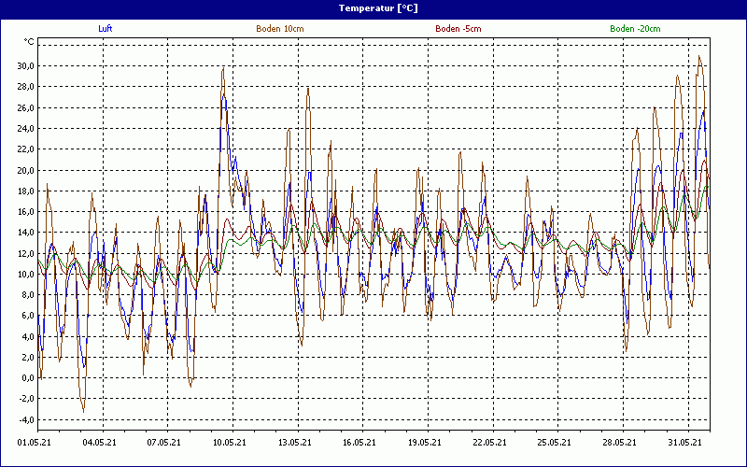Select the 28.05.21 x-axis date

click(618, 443)
